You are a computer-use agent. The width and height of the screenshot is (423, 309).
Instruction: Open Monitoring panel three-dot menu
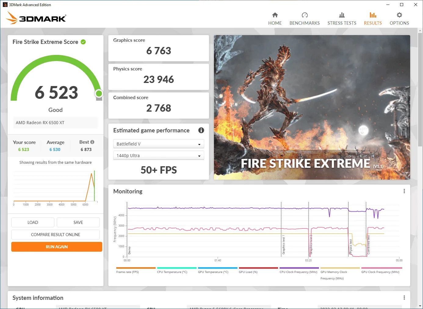[x=404, y=191]
